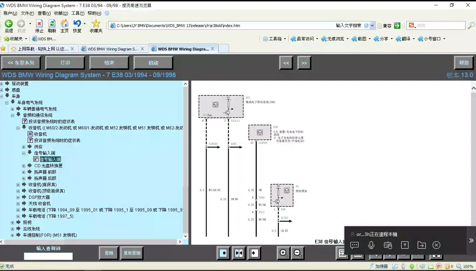Open the 收藏夹 star icon in toolbar
Viewport: 476px width, 271px height.
point(96,23)
